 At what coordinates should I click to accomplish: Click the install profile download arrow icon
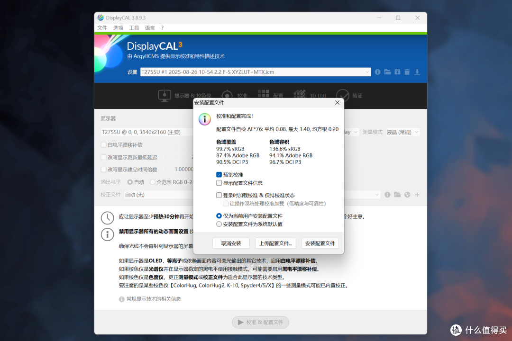click(x=417, y=72)
